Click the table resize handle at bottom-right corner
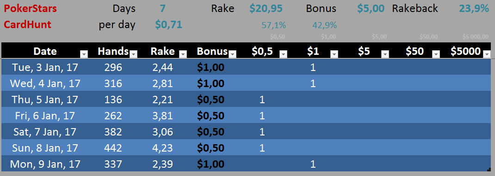 click(489, 170)
